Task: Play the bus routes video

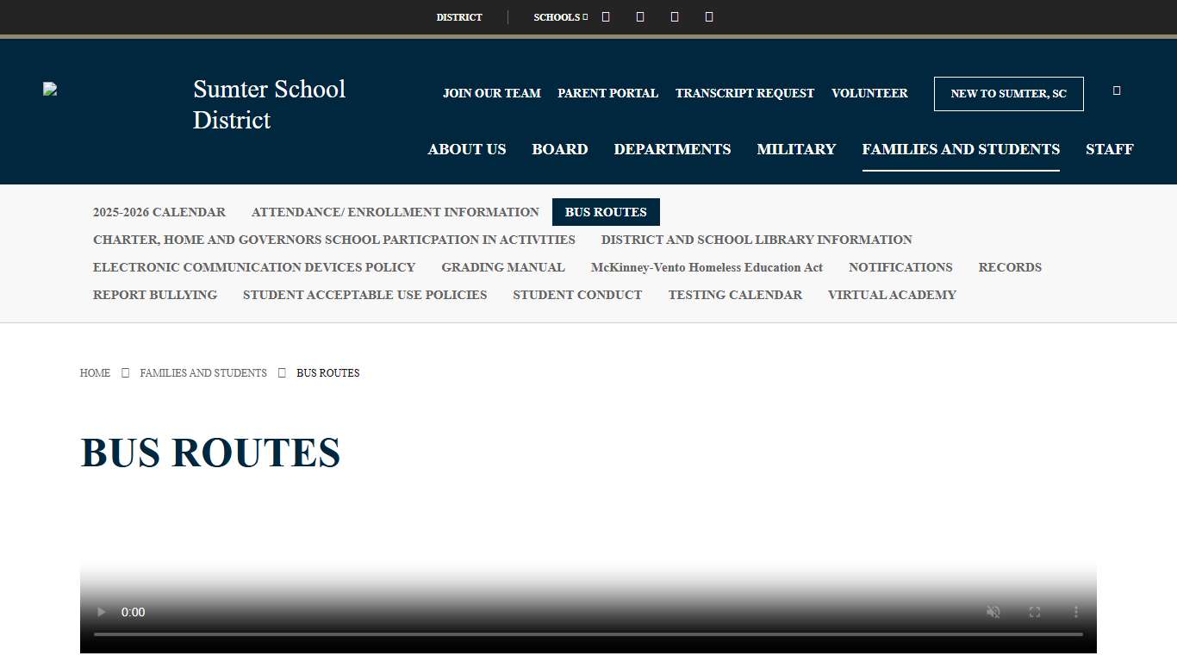Action: [x=101, y=612]
